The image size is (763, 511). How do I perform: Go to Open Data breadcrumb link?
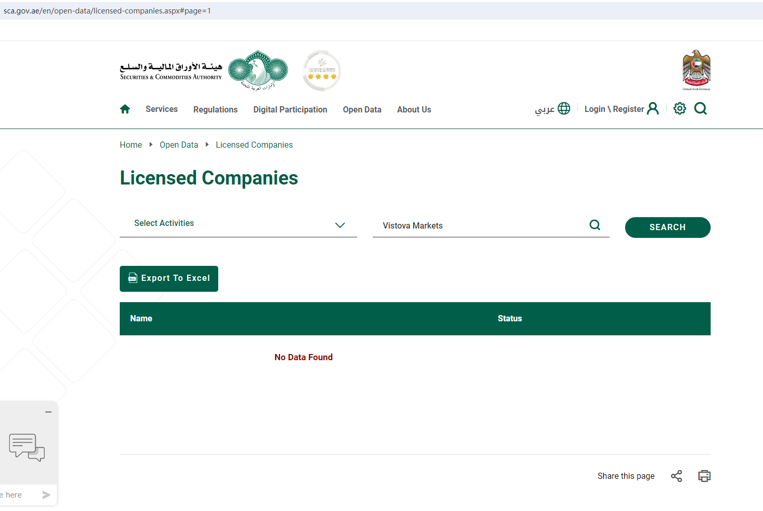pyautogui.click(x=178, y=145)
